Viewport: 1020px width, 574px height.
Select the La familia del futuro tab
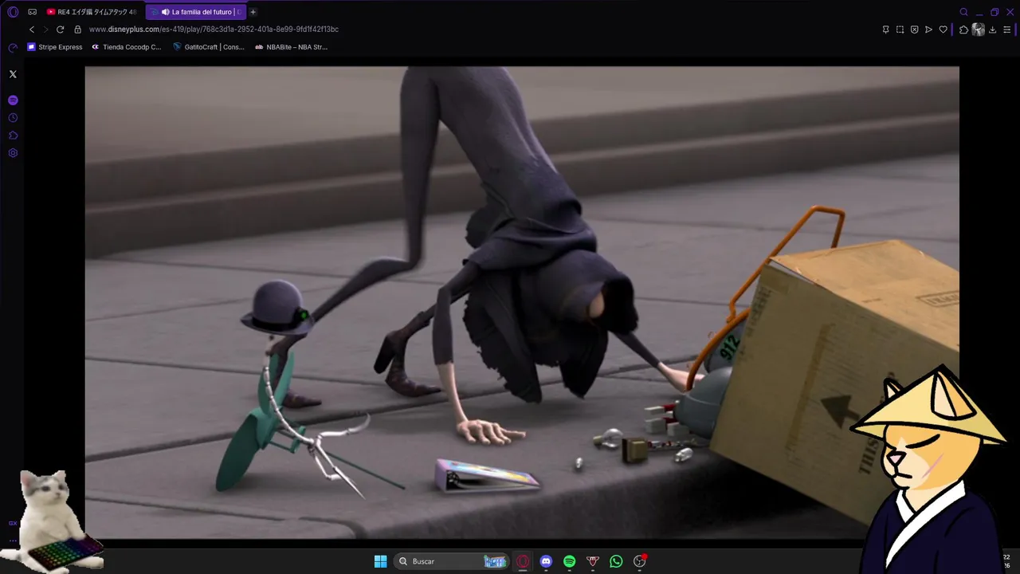coord(195,12)
